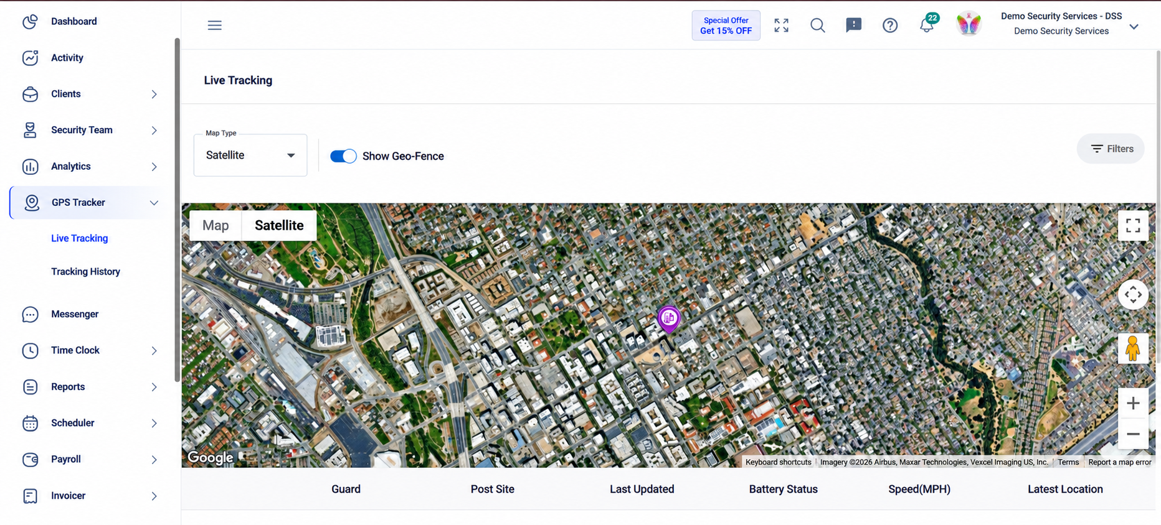This screenshot has height=525, width=1161.
Task: Click the sidebar vertical scrollbar
Action: point(177,210)
